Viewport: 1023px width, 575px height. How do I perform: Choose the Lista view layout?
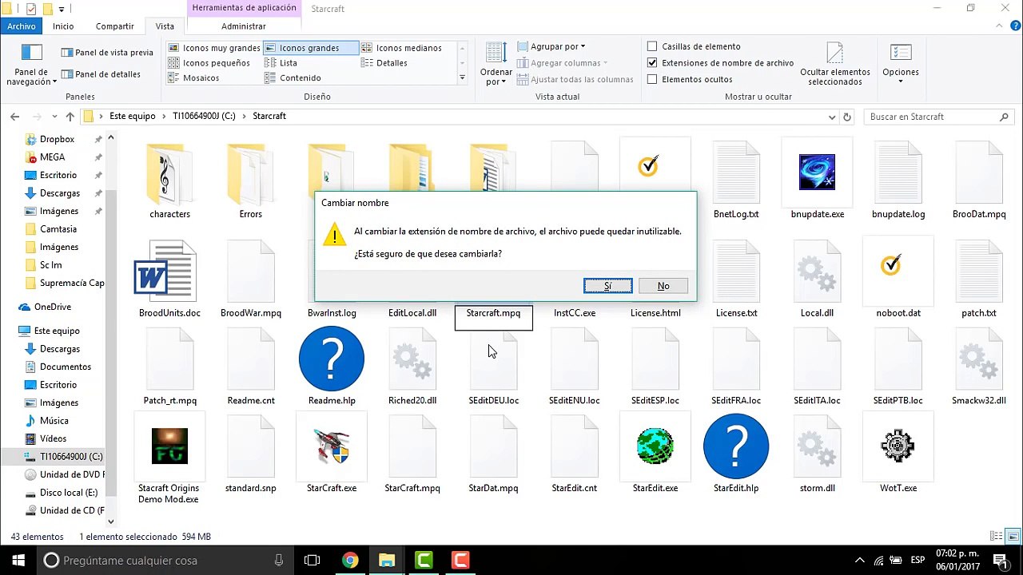[281, 63]
